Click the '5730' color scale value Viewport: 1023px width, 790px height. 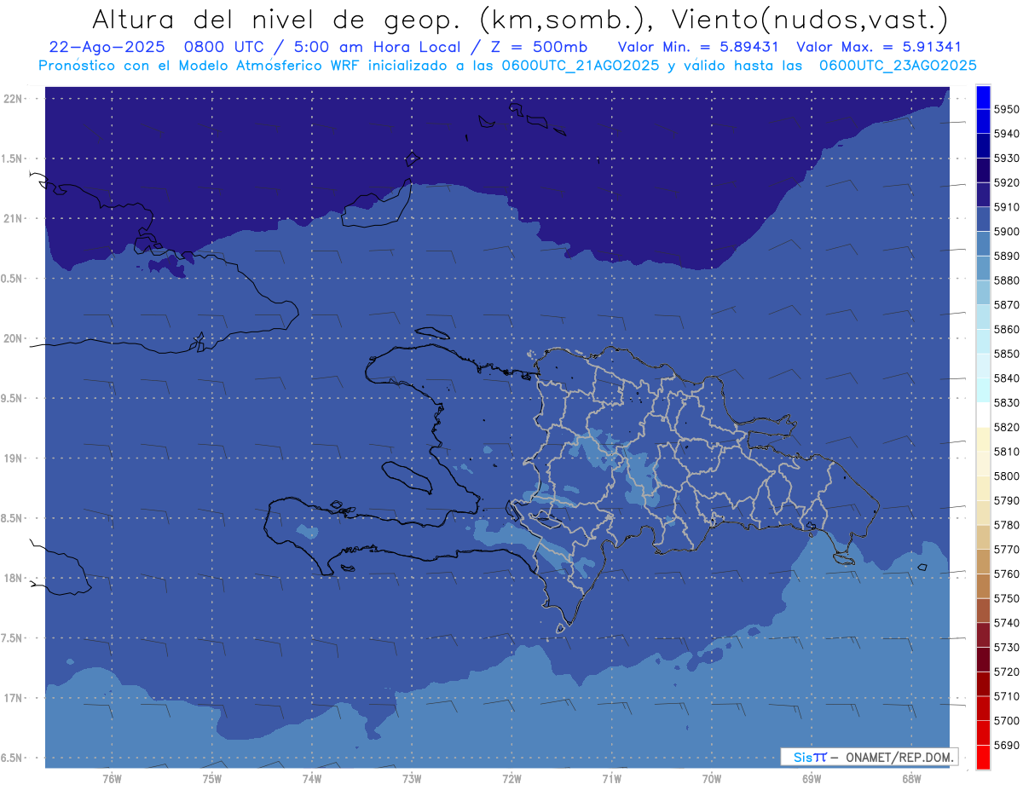(1007, 647)
